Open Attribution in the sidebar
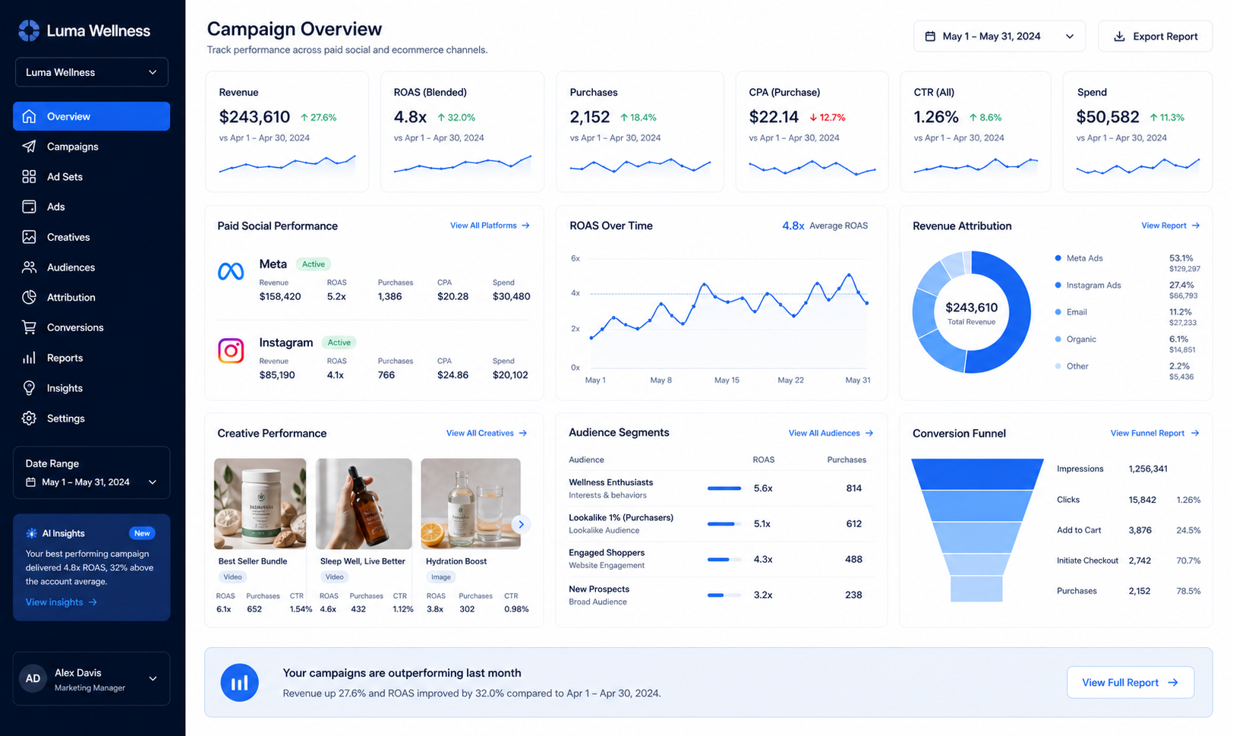The image size is (1233, 736). pyautogui.click(x=91, y=297)
